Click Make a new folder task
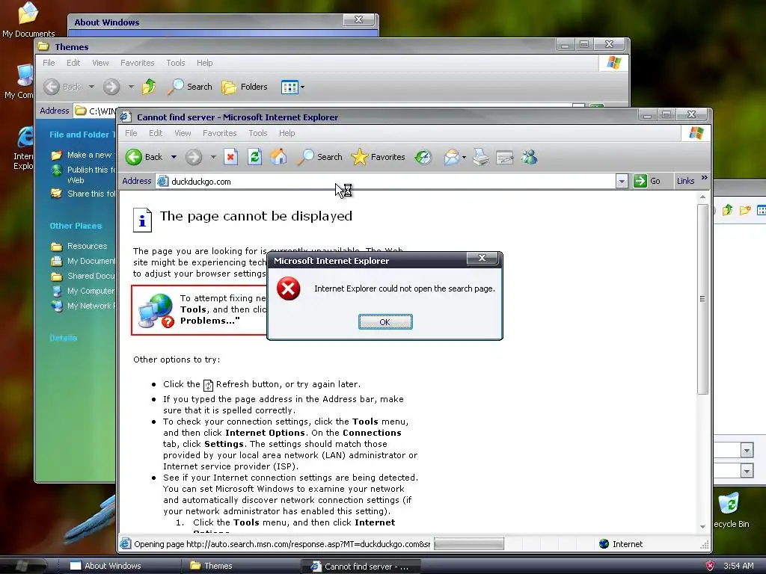Screen dimensions: 766x574 [82, 155]
